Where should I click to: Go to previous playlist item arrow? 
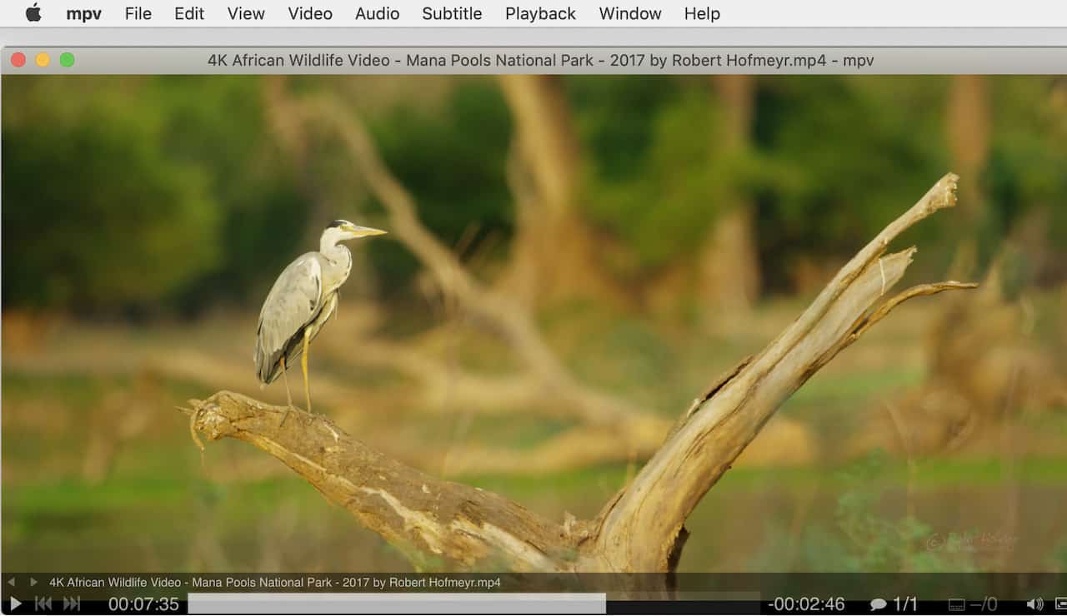point(12,583)
